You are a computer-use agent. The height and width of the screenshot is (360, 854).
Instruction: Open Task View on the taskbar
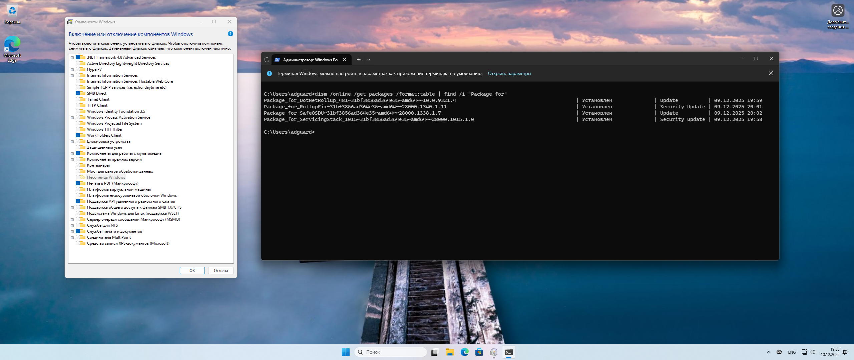tap(434, 352)
